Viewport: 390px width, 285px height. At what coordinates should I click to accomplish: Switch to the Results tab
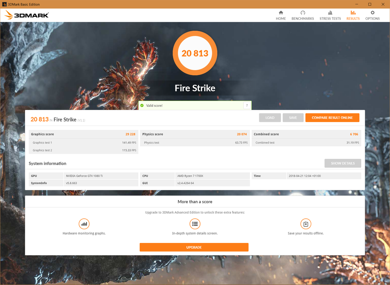(353, 15)
